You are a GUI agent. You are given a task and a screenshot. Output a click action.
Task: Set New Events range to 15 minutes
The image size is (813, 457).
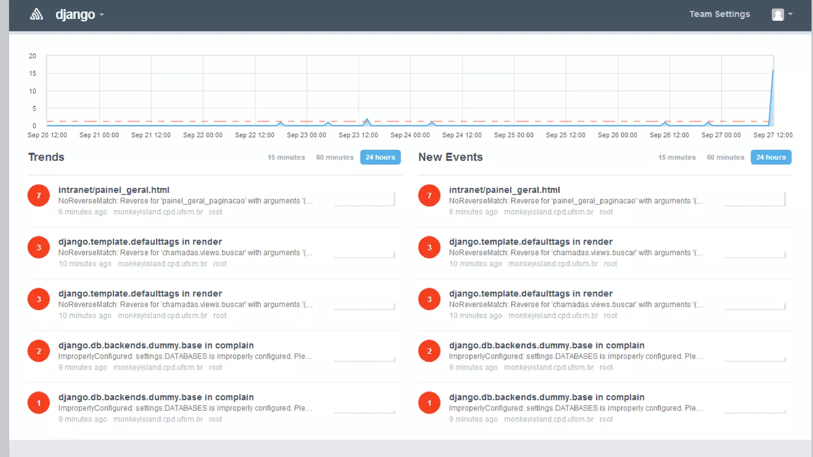pos(676,157)
